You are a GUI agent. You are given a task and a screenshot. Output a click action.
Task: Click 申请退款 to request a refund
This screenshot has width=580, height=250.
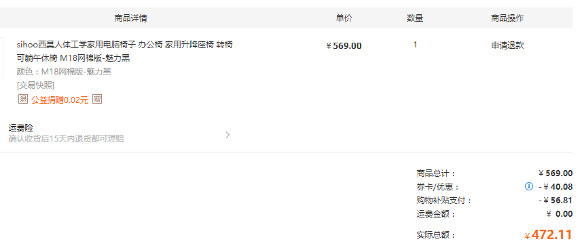click(507, 45)
